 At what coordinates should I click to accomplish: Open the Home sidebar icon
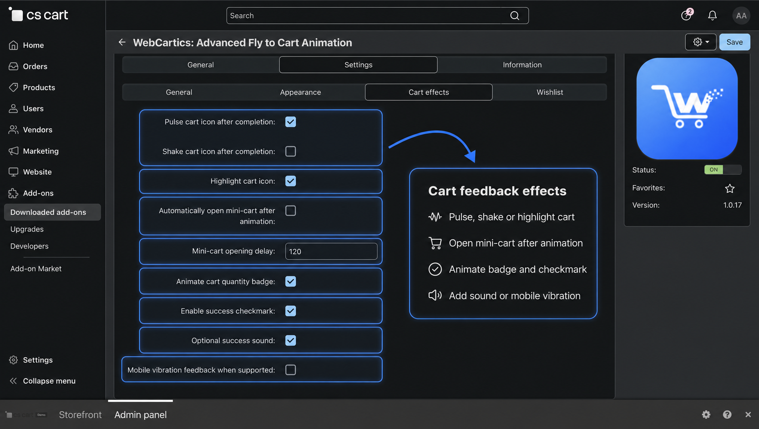[x=14, y=45]
